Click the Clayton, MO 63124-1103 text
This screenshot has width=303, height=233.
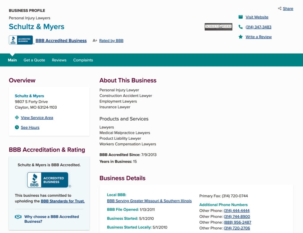point(36,107)
